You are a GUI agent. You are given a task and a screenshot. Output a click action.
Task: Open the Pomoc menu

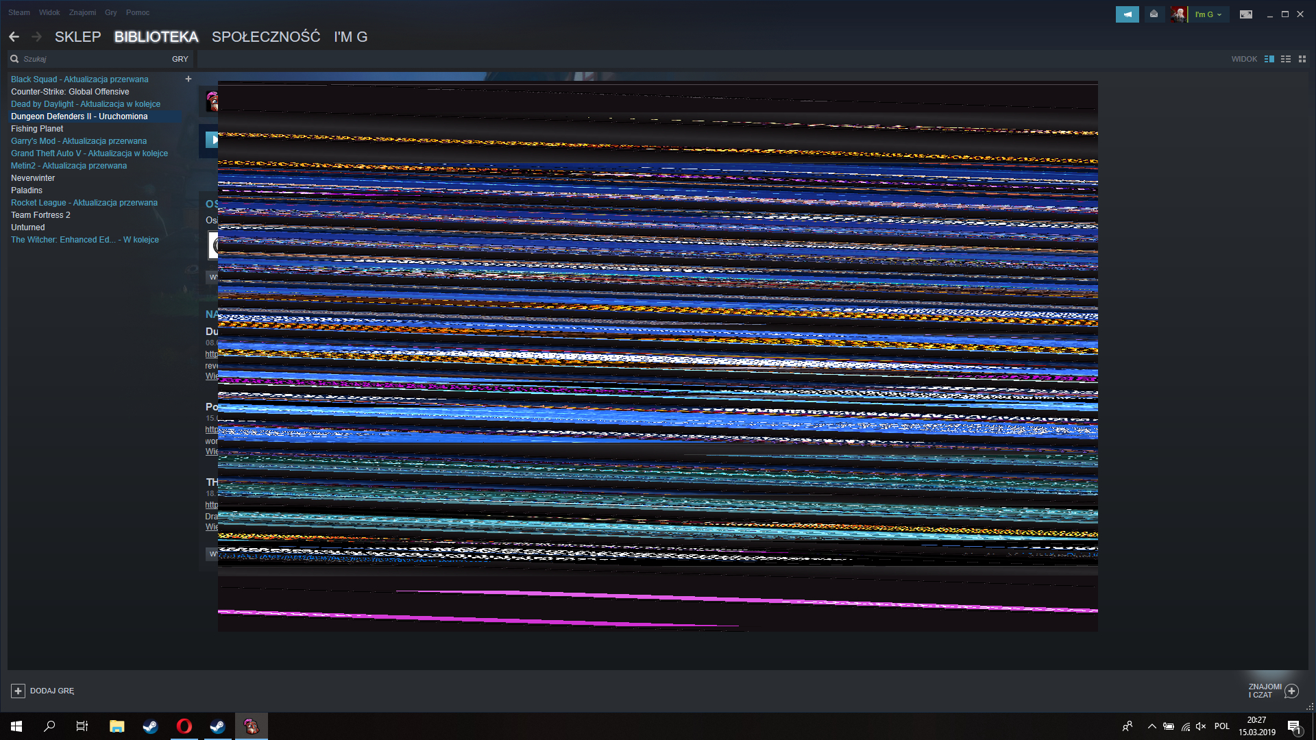tap(138, 12)
